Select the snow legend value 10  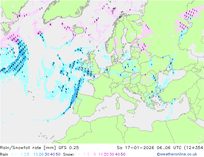101,154
